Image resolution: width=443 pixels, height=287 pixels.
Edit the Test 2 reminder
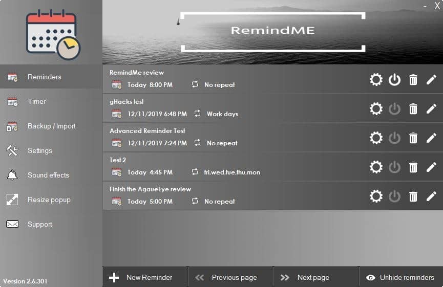tap(431, 167)
